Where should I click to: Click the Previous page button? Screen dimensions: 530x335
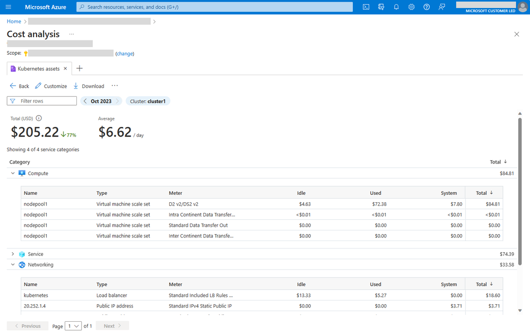coord(28,326)
